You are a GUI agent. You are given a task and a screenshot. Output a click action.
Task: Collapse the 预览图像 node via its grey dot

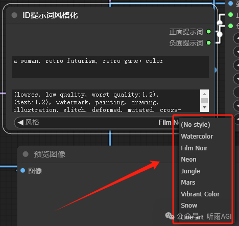(x=26, y=154)
